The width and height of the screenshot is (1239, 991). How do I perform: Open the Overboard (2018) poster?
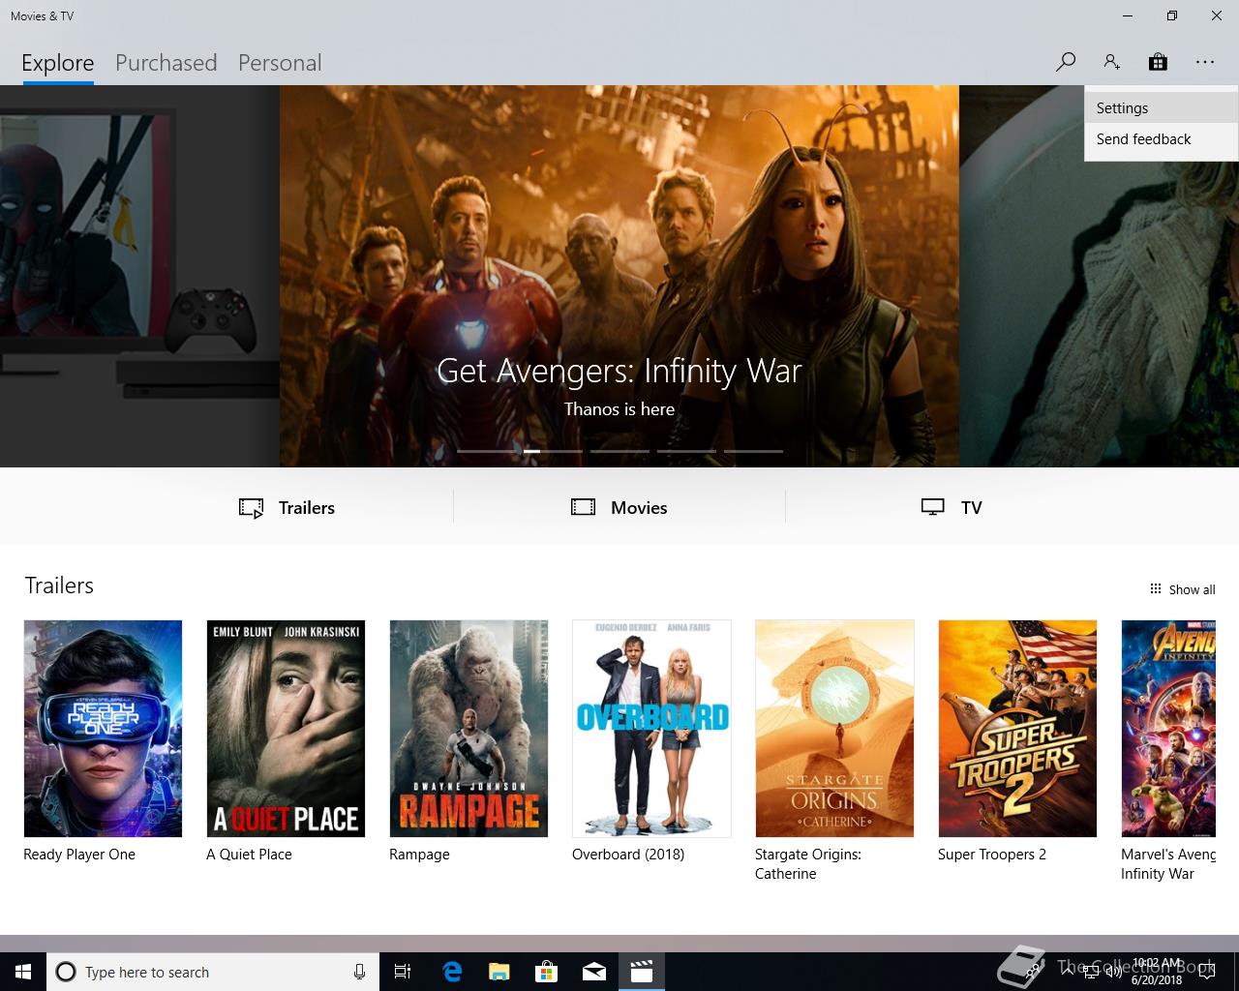pos(651,729)
